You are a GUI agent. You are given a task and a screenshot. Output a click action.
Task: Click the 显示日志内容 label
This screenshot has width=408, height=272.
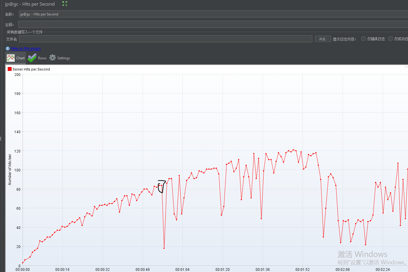click(x=344, y=39)
